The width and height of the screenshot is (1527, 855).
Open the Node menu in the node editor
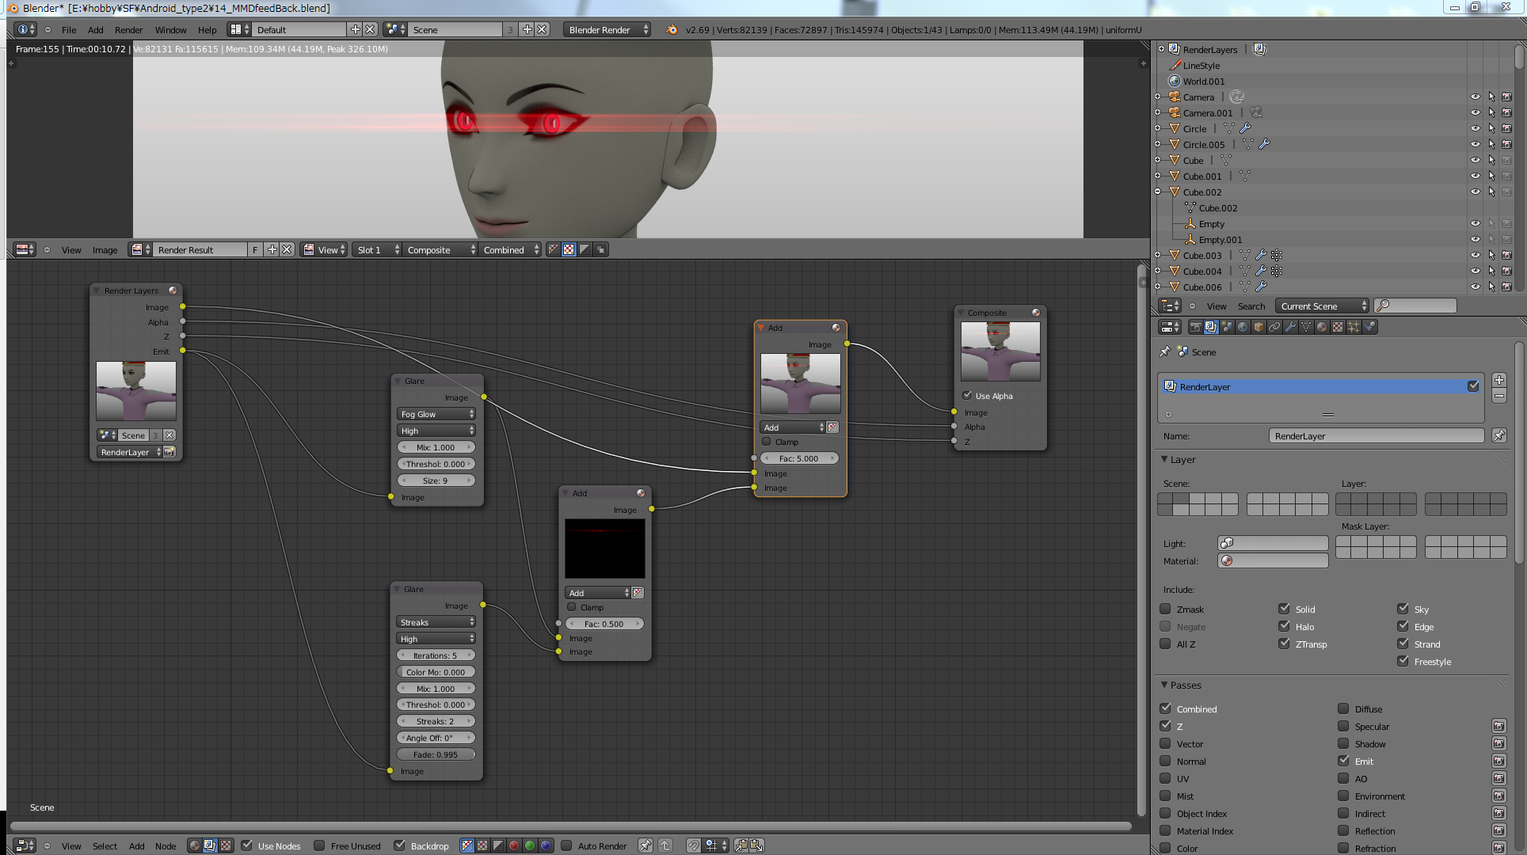tap(166, 845)
